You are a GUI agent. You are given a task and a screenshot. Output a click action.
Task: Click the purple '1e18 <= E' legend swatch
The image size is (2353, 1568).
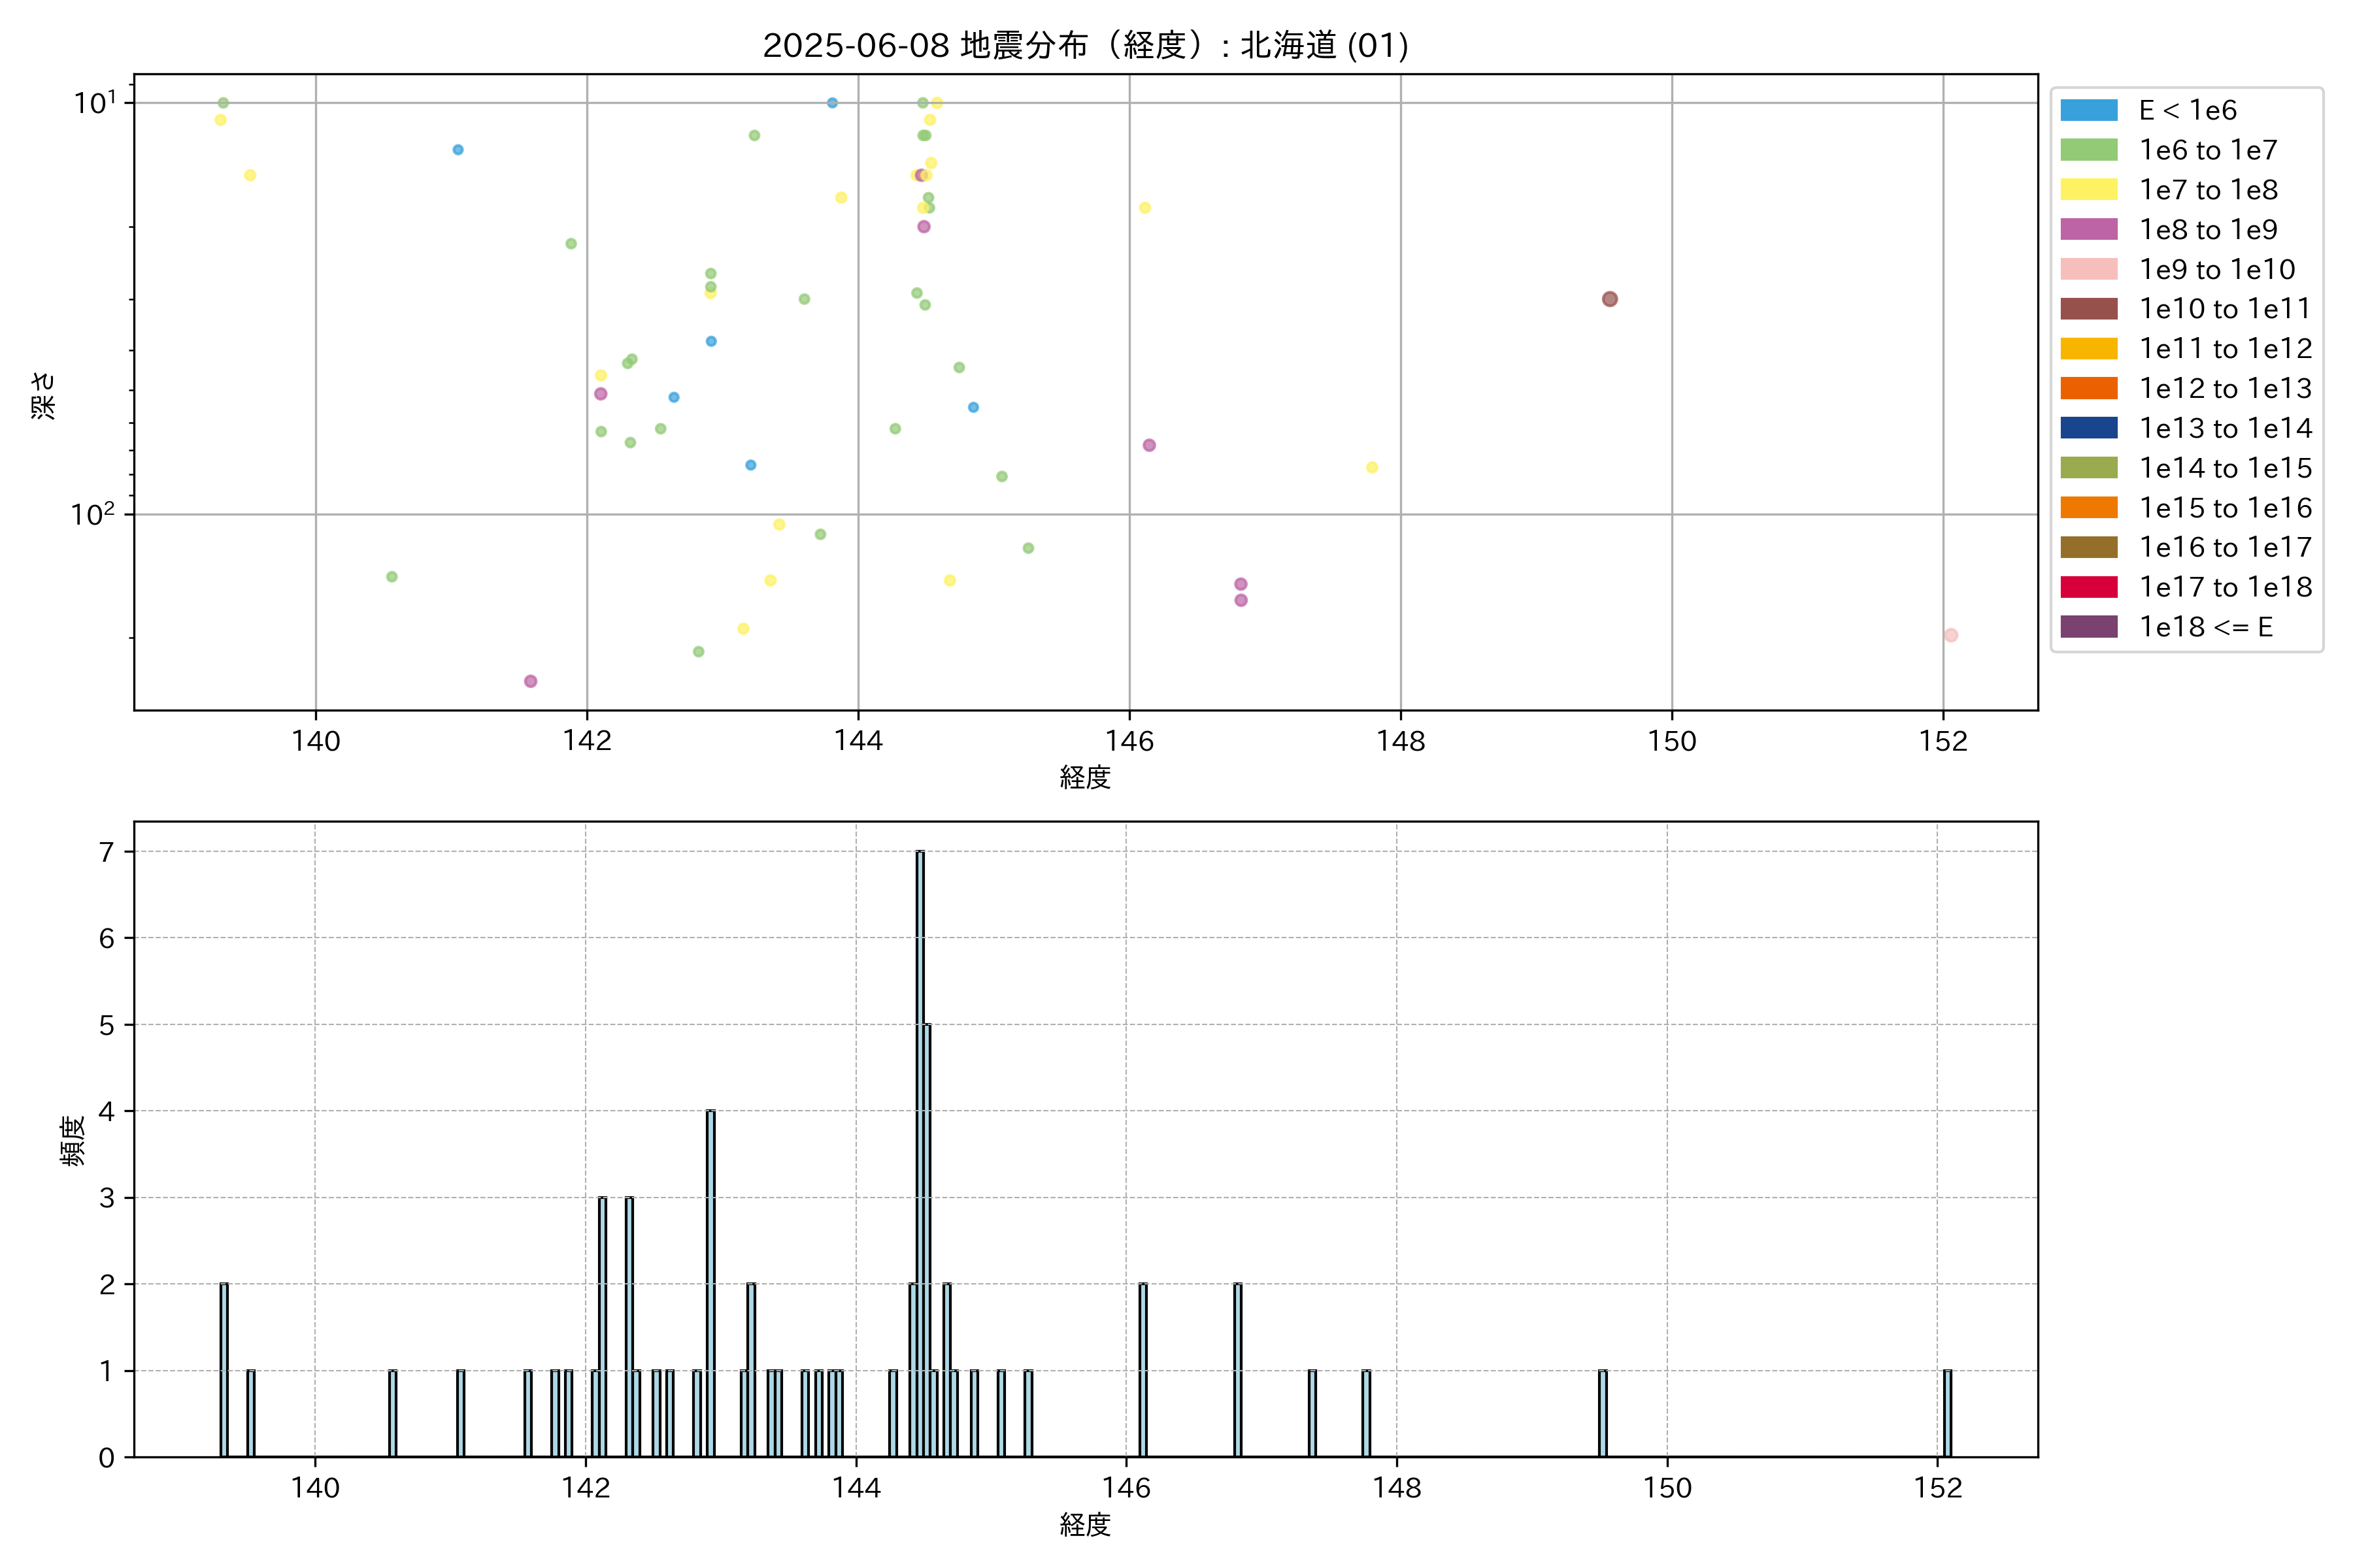tap(2088, 627)
